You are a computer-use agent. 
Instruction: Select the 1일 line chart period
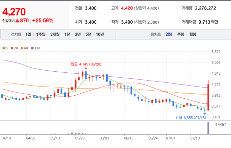click(28, 35)
